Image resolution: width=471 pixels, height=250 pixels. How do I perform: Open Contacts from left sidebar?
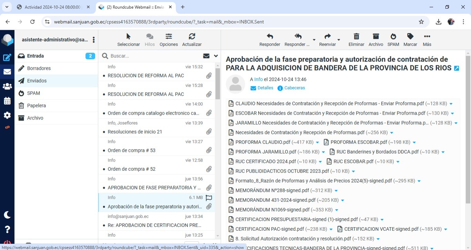pyautogui.click(x=7, y=86)
